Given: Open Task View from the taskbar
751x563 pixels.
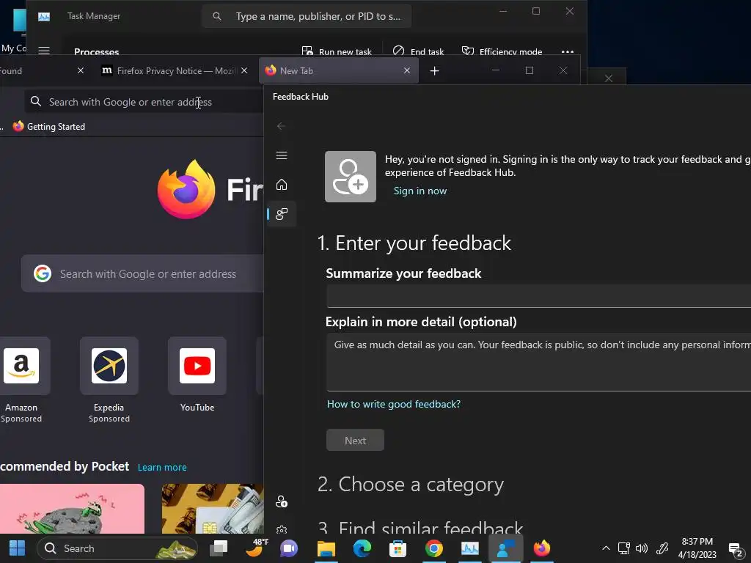Looking at the screenshot, I should [x=219, y=548].
